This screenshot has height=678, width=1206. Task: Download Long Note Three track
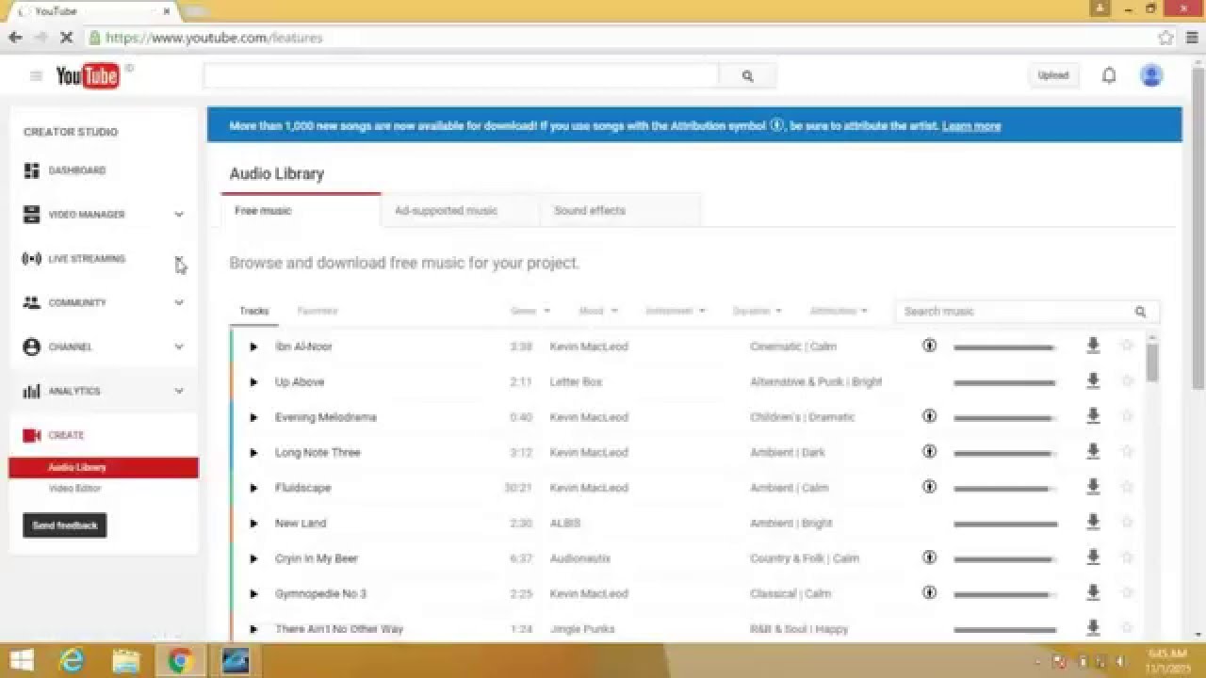[1093, 452]
